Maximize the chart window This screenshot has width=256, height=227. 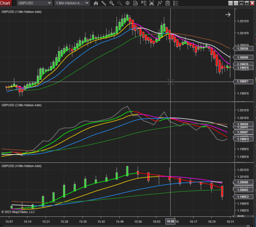(247, 3)
